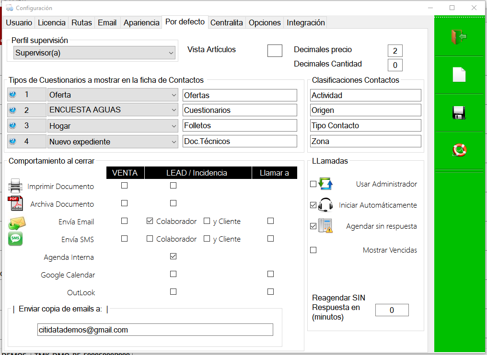Open the Hogar questionnaire dropdown
Image resolution: width=487 pixels, height=355 pixels.
[x=113, y=126]
